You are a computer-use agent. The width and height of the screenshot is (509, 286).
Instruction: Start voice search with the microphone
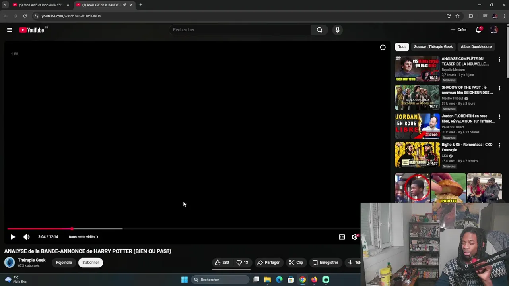(337, 30)
